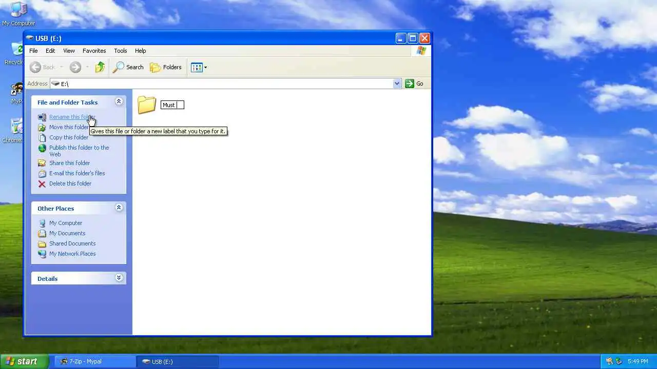
Task: Click the first system tray icon
Action: (x=609, y=361)
